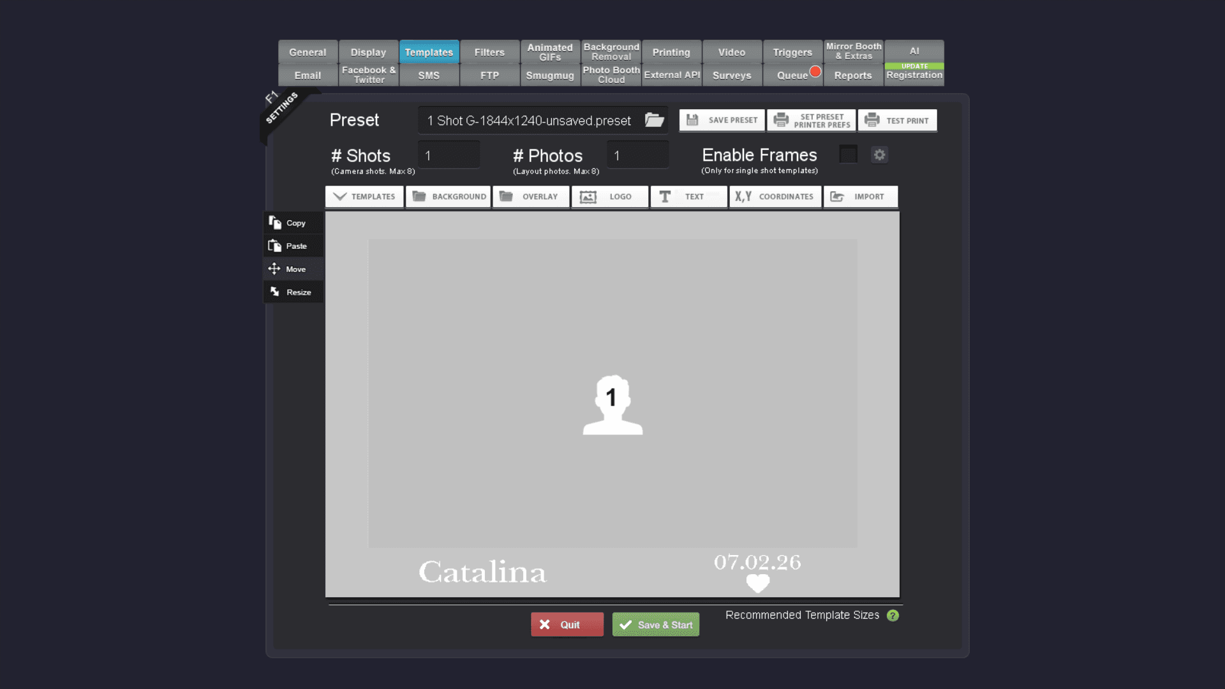Expand the Templates dropdown
Viewport: 1225px width, 689px height.
[x=364, y=196]
